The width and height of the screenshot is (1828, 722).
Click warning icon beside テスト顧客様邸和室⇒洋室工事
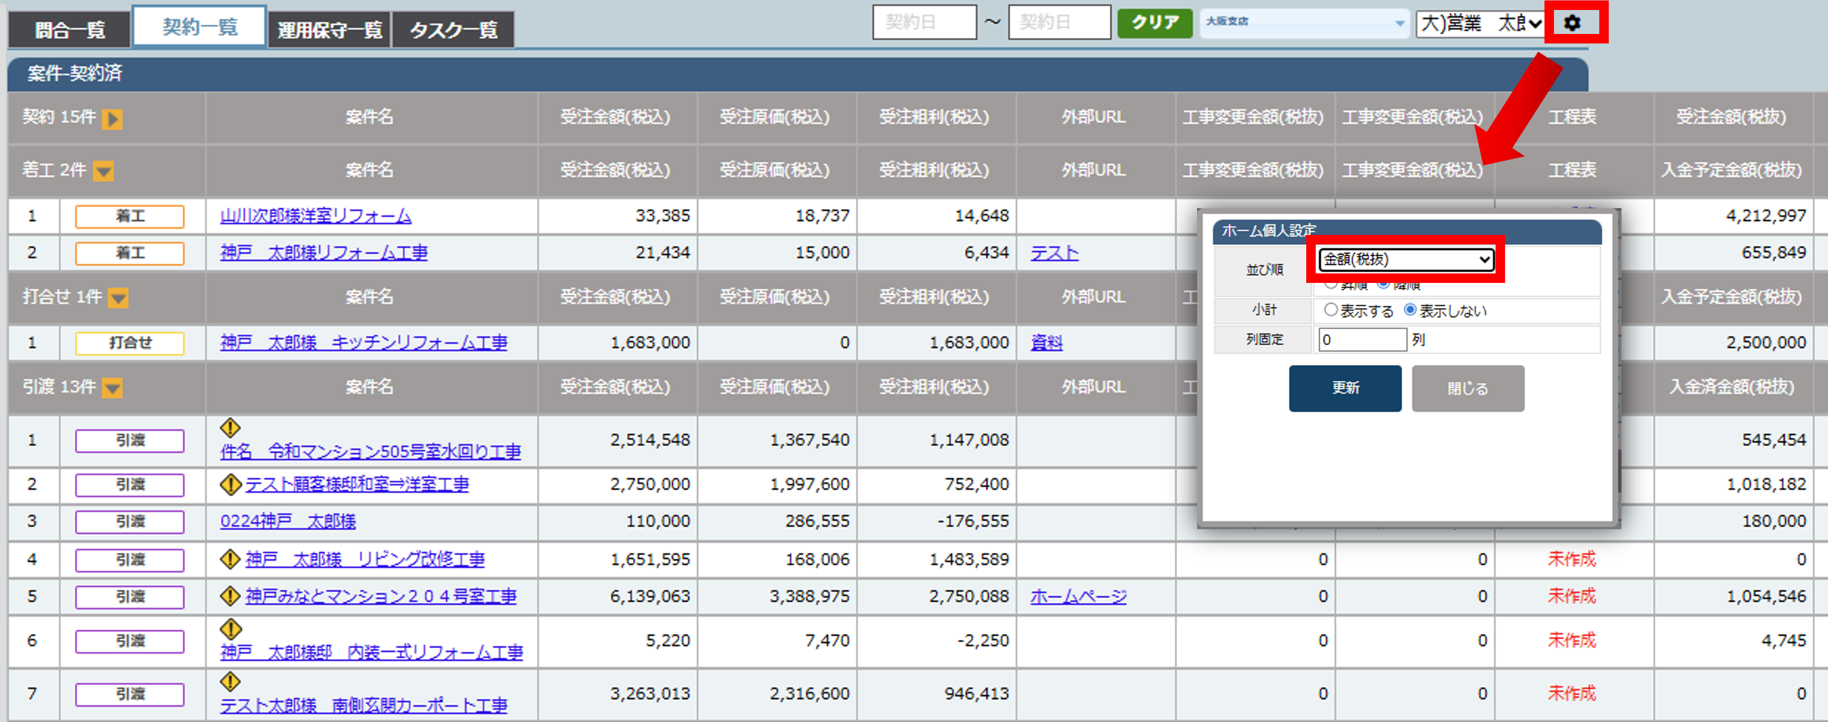click(231, 484)
